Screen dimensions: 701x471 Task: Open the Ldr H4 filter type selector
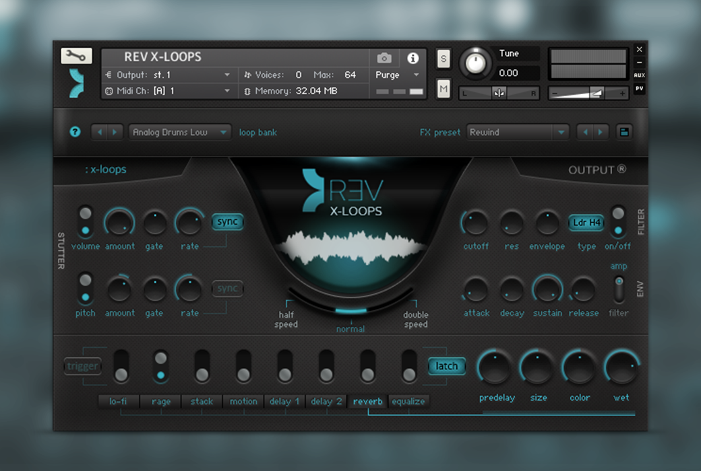(586, 222)
